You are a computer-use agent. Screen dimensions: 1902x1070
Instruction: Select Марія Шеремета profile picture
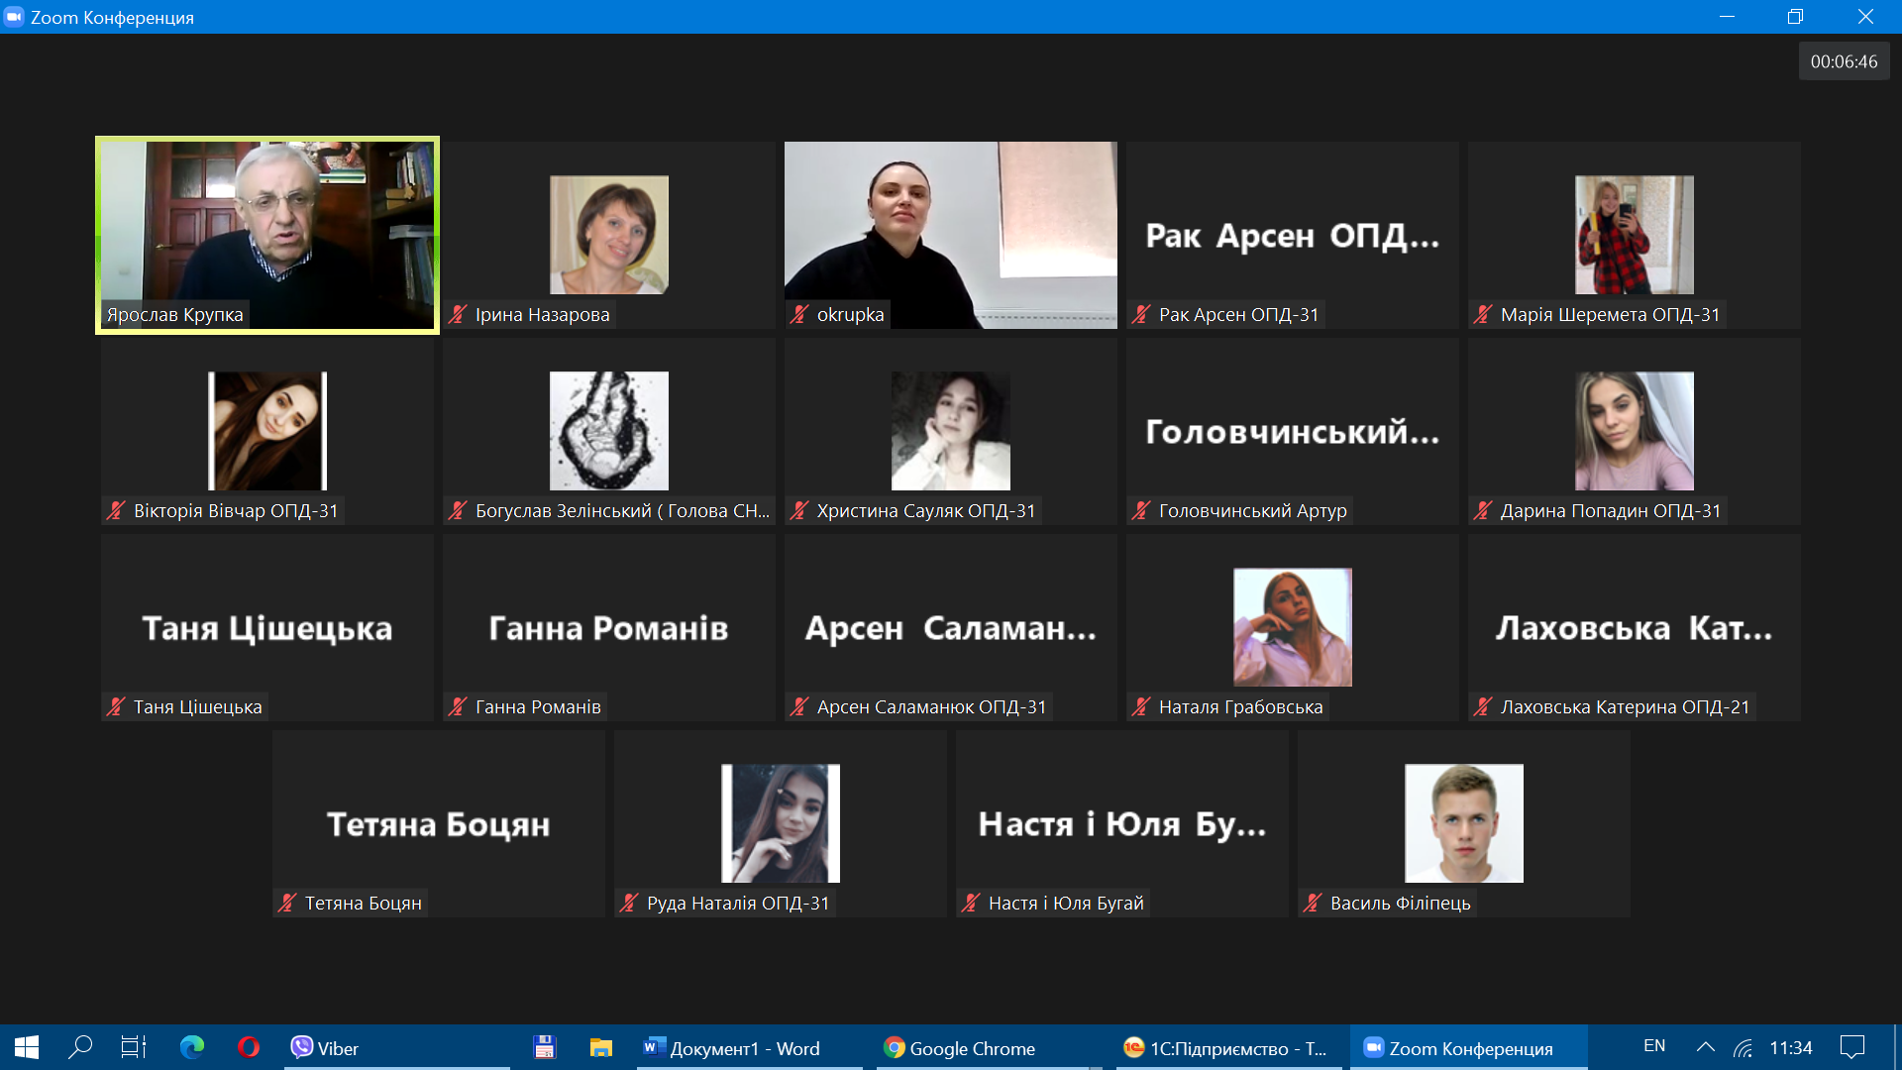[x=1635, y=235]
